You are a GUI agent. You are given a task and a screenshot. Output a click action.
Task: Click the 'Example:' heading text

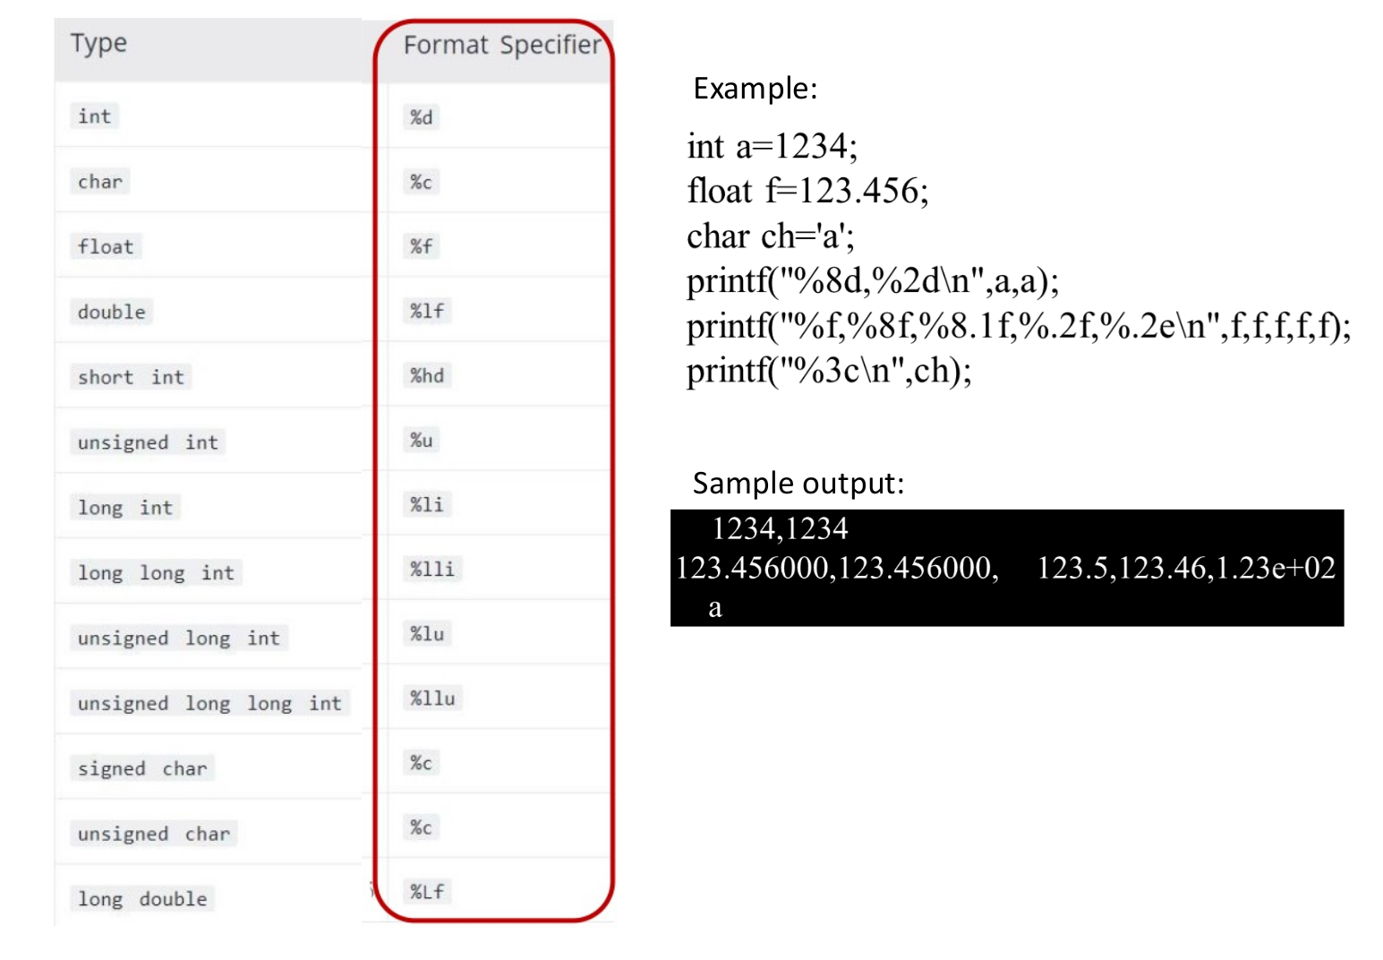pyautogui.click(x=755, y=89)
